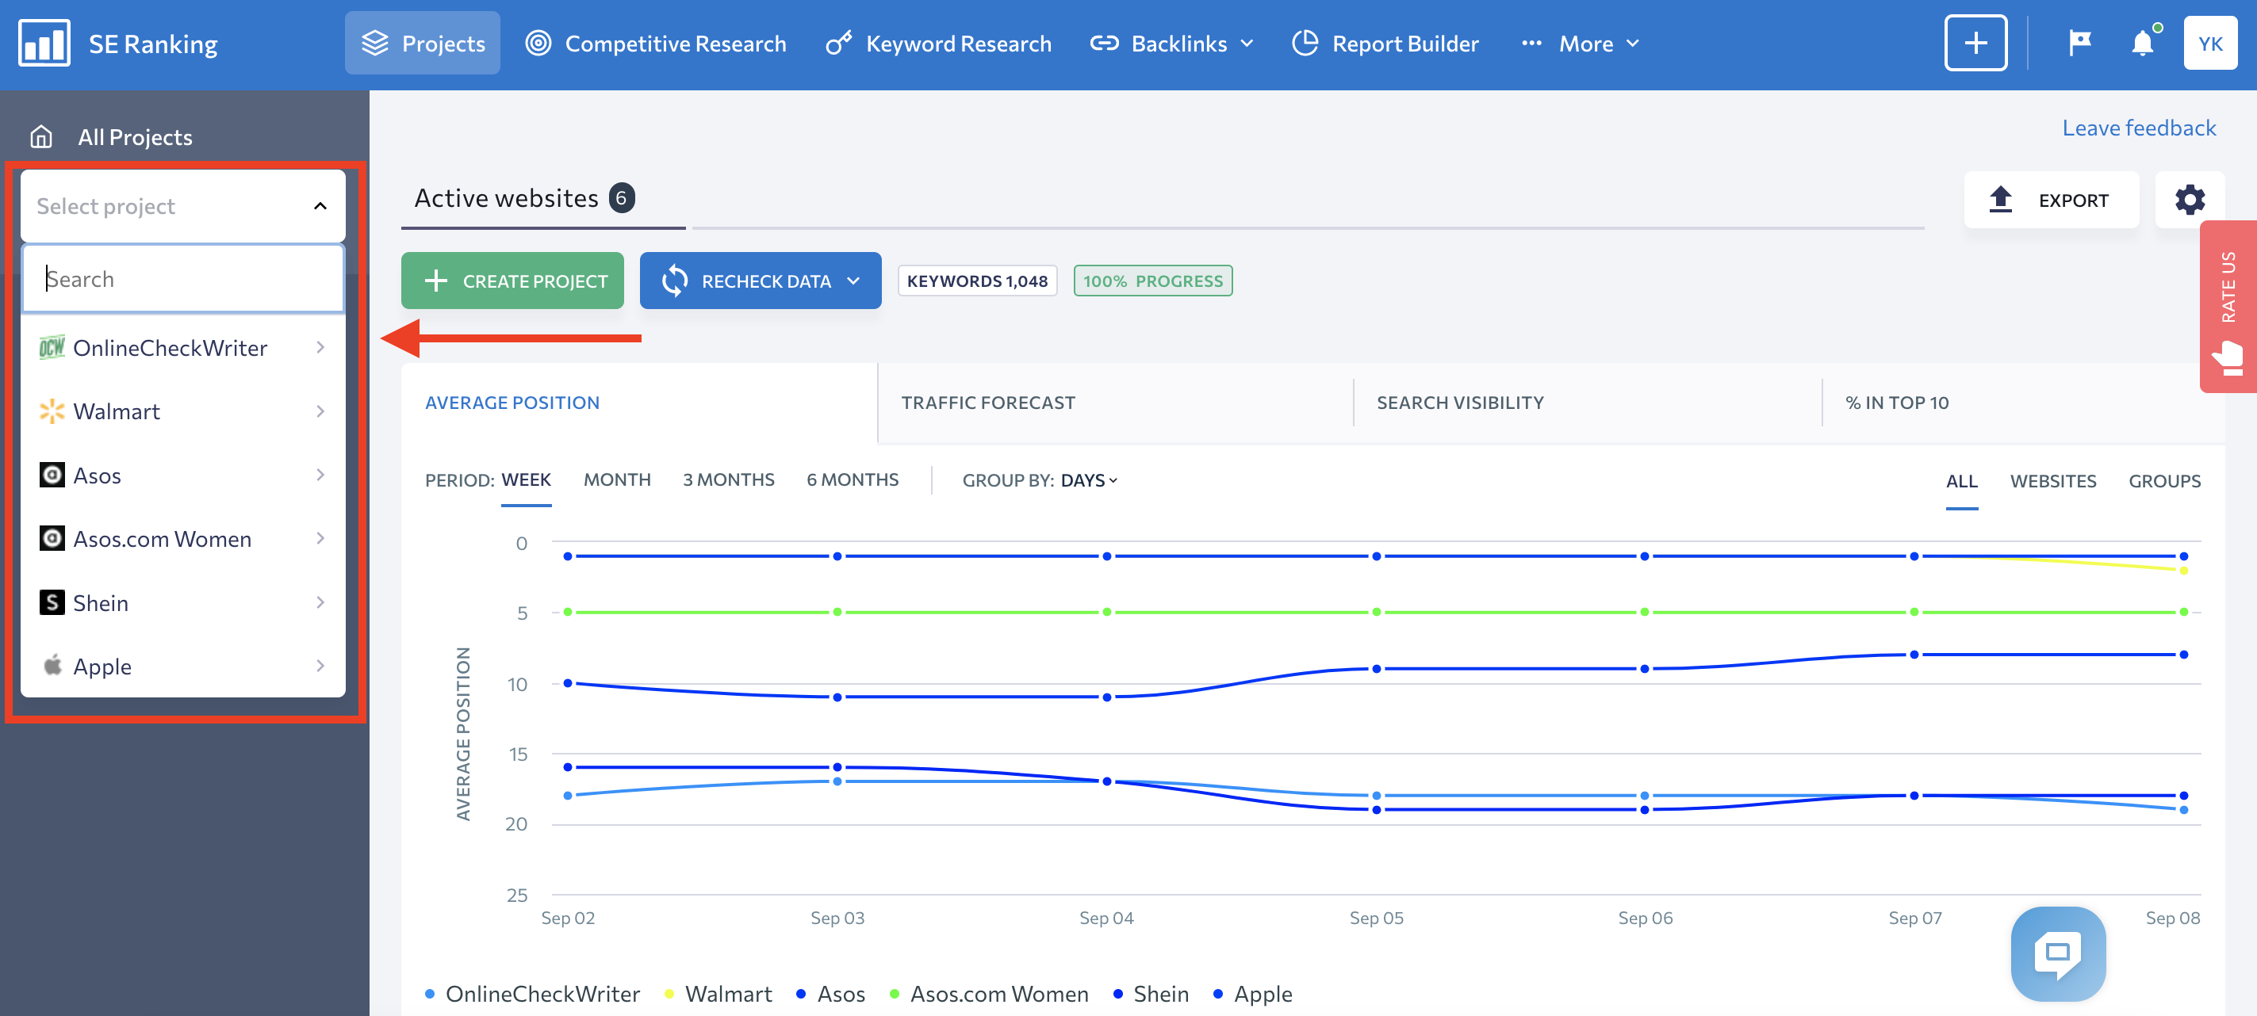
Task: Set period to Month
Action: tap(617, 480)
